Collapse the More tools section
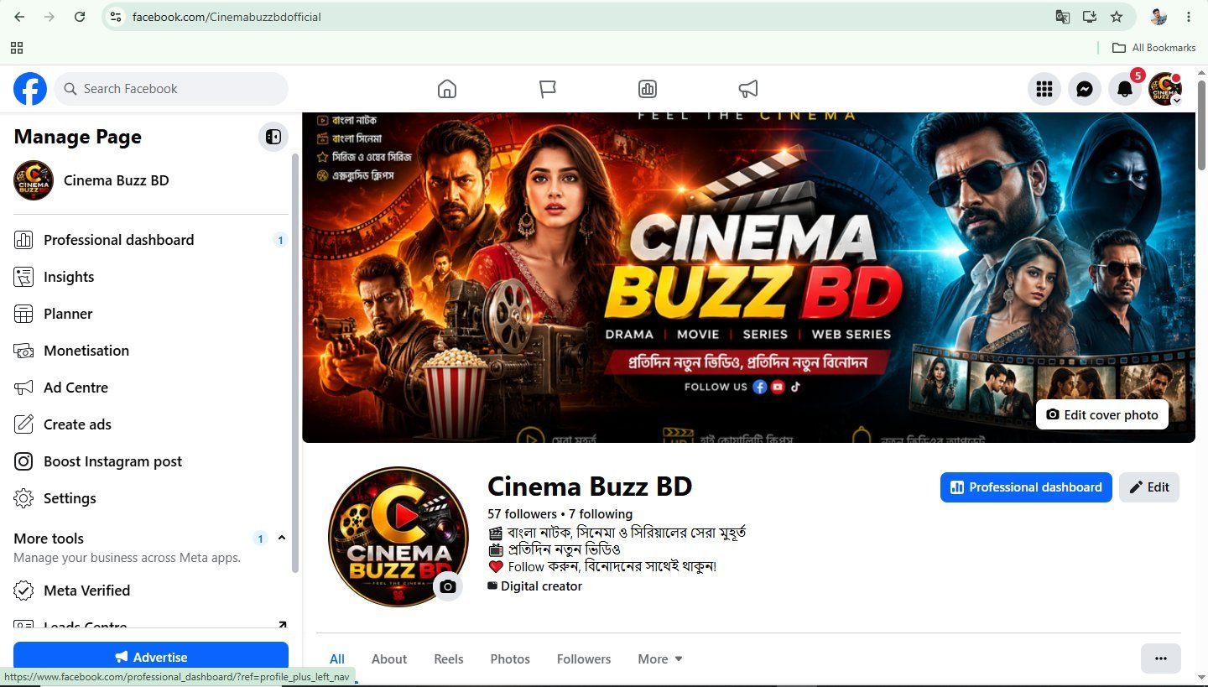 [x=282, y=538]
